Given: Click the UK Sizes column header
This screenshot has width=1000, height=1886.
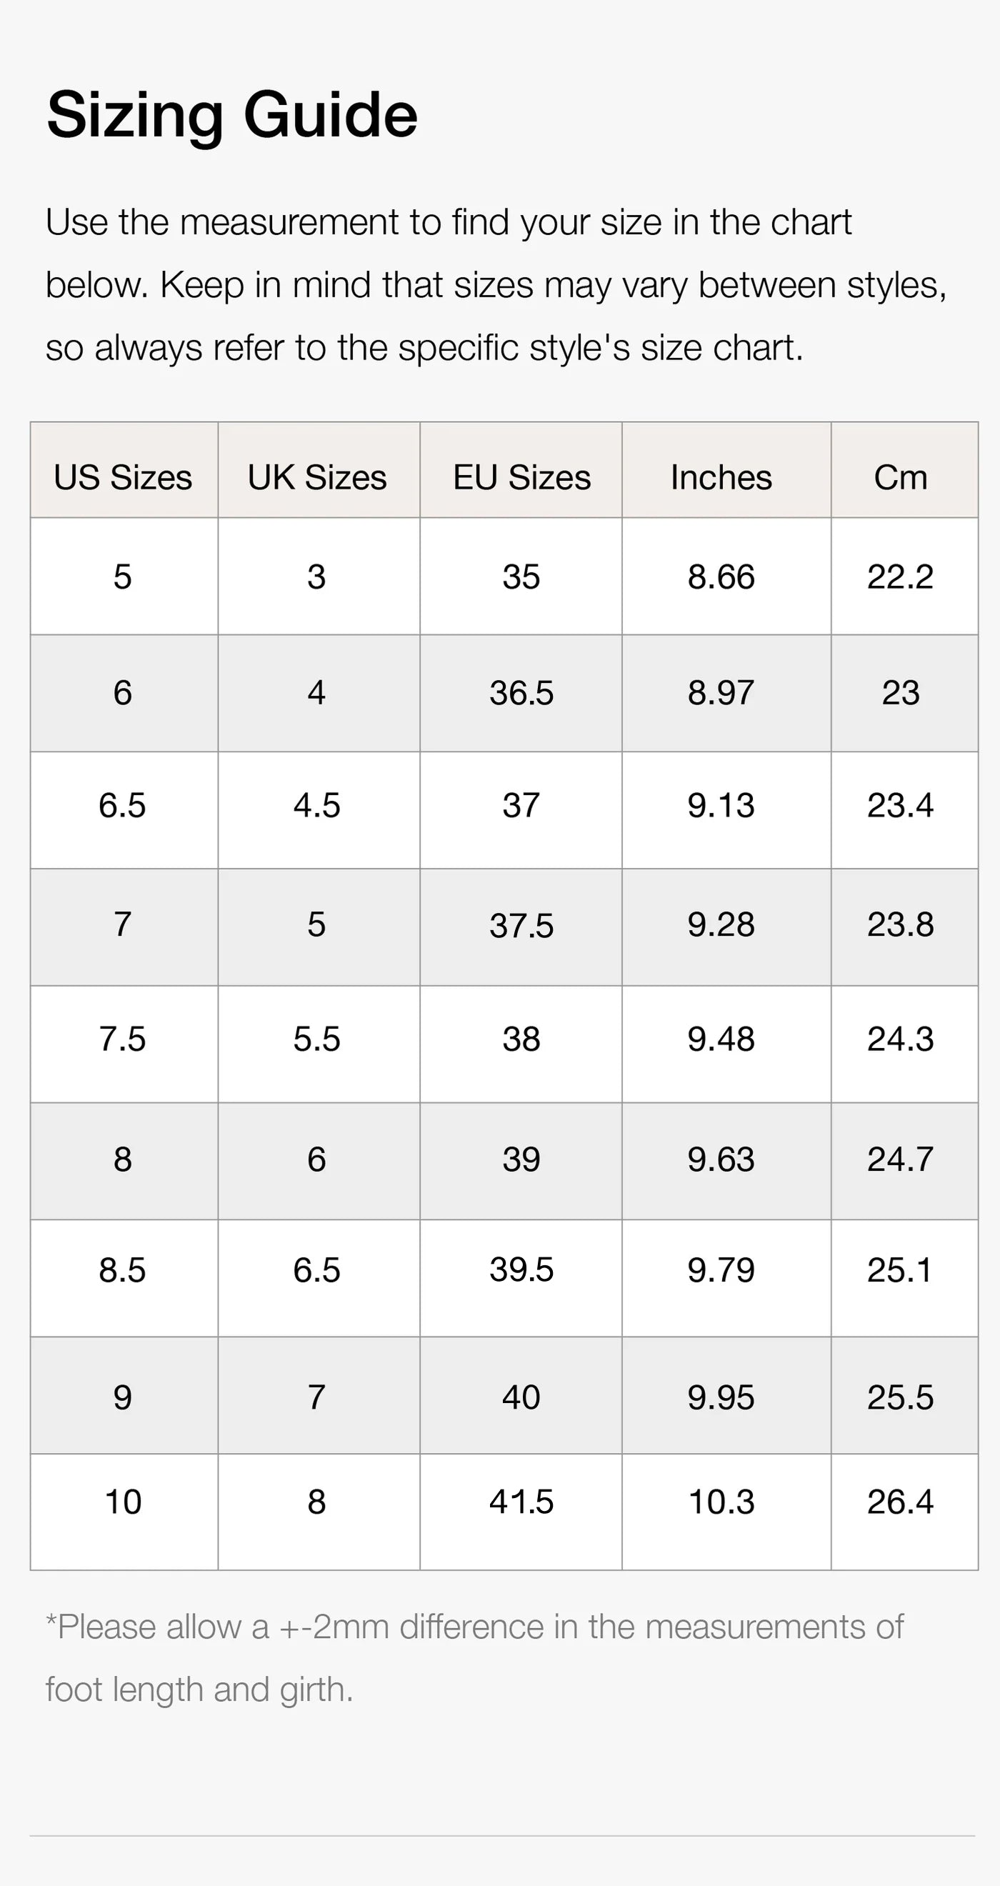Looking at the screenshot, I should point(317,477).
